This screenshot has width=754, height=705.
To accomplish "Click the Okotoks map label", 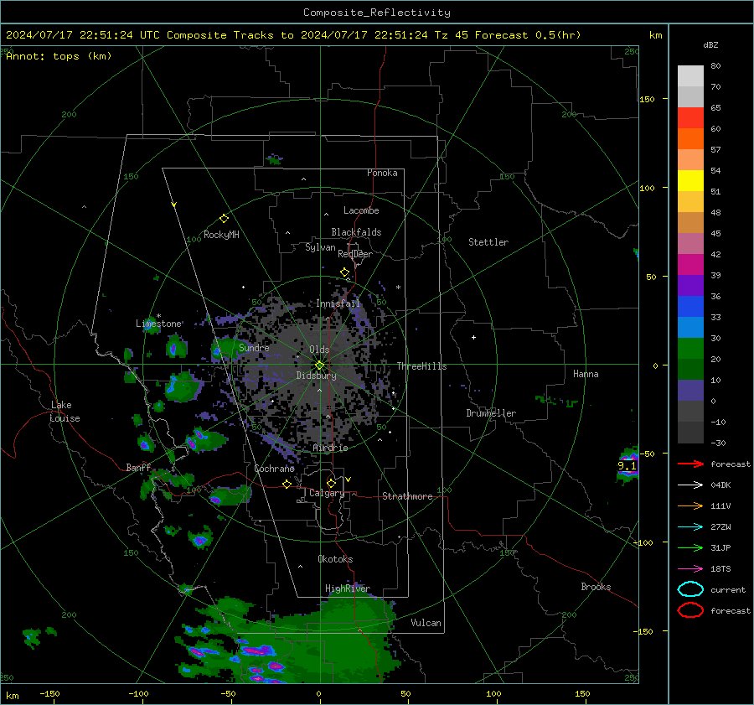I will (335, 559).
